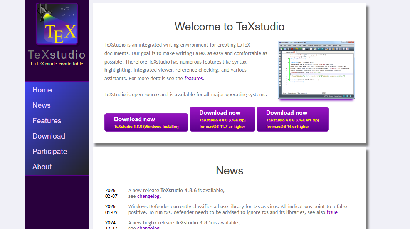This screenshot has width=410, height=229.
Task: Open the Download page in sidebar
Action: point(49,136)
